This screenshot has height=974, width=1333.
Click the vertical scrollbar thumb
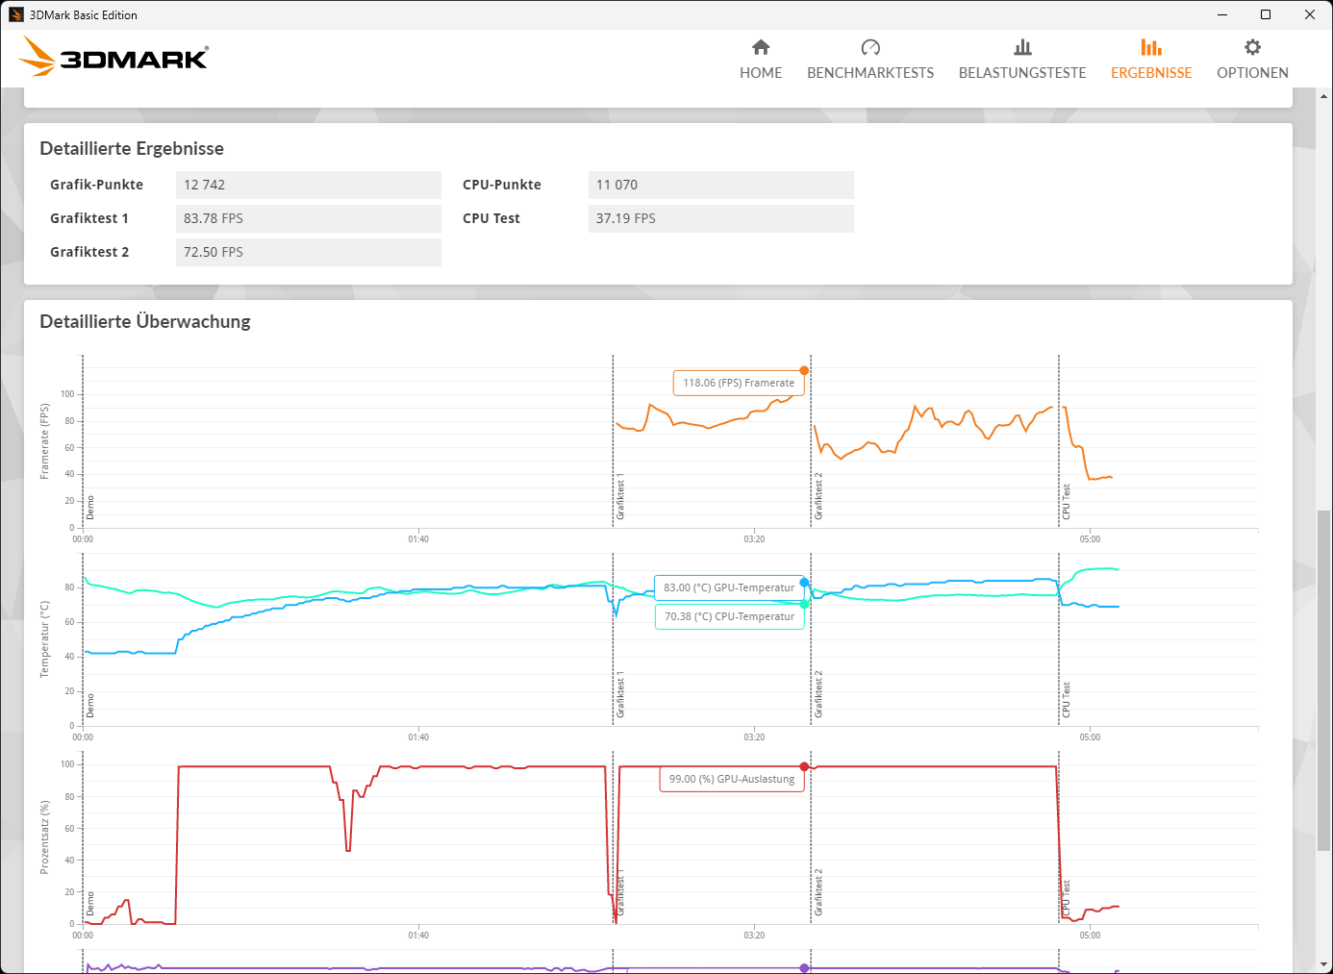pyautogui.click(x=1324, y=680)
